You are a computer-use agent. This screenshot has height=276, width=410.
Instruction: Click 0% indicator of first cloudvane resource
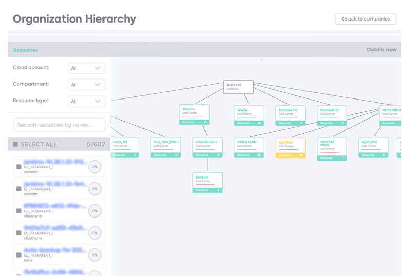pyautogui.click(x=95, y=211)
